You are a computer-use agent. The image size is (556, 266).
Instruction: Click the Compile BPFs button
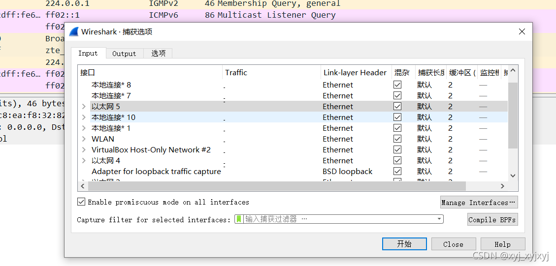(x=492, y=219)
